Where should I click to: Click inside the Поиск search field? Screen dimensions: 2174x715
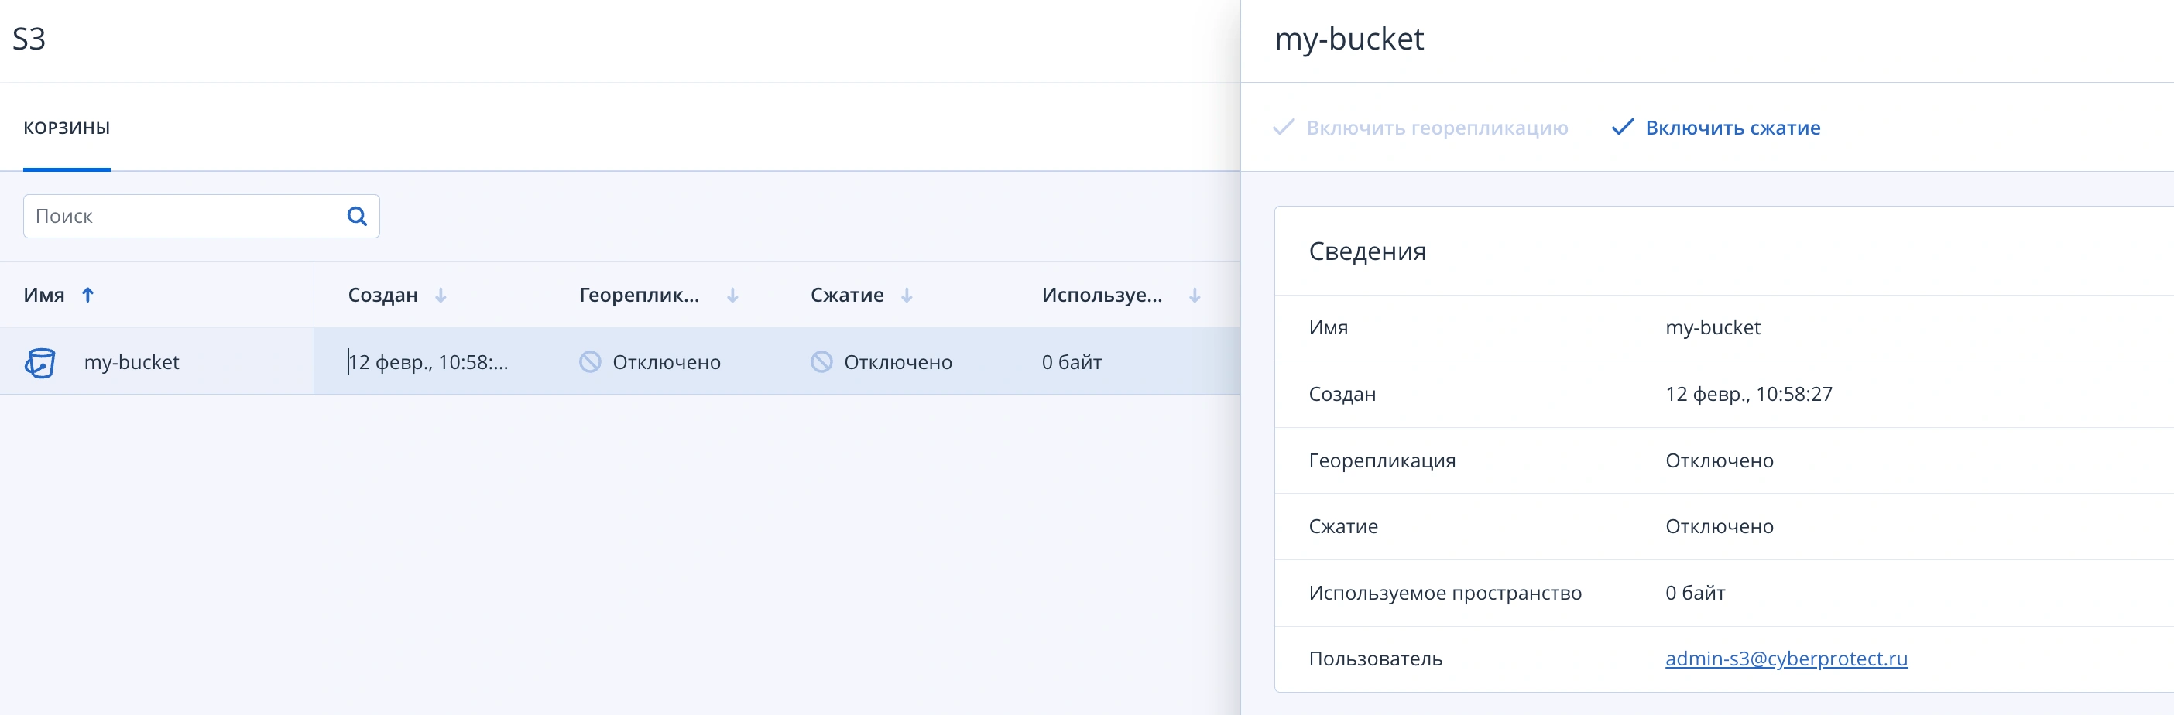pos(169,216)
